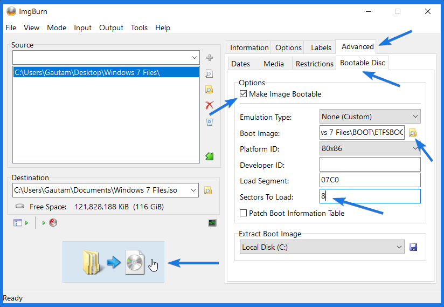Click the Free Space value text
444x307 pixels.
pyautogui.click(x=119, y=207)
